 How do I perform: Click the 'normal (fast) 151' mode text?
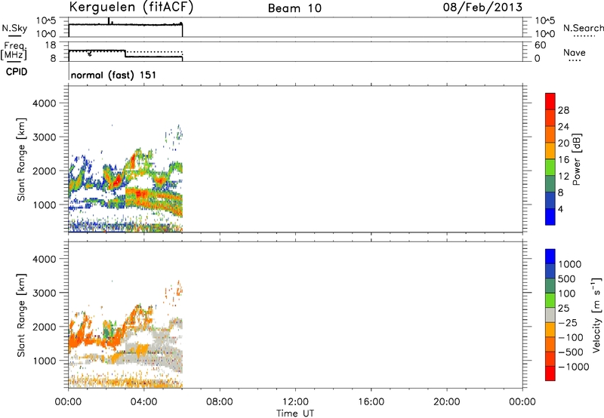[x=114, y=75]
